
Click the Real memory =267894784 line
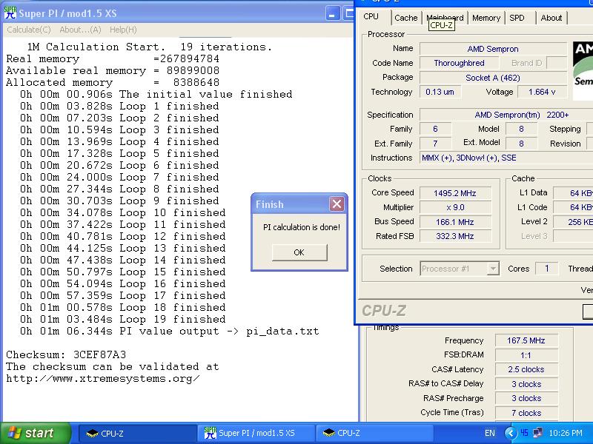[x=113, y=59]
